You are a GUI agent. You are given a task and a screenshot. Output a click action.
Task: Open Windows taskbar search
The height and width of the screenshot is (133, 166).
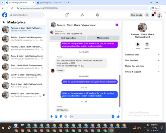(x=9, y=128)
